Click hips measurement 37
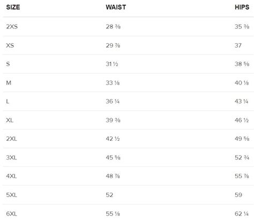Screen dimensions: 254x222 (238, 45)
